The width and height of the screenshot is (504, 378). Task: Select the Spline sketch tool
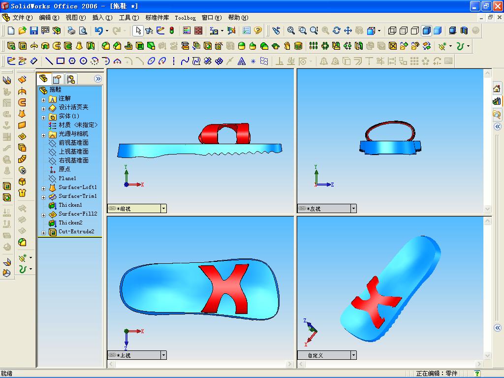pyautogui.click(x=185, y=61)
